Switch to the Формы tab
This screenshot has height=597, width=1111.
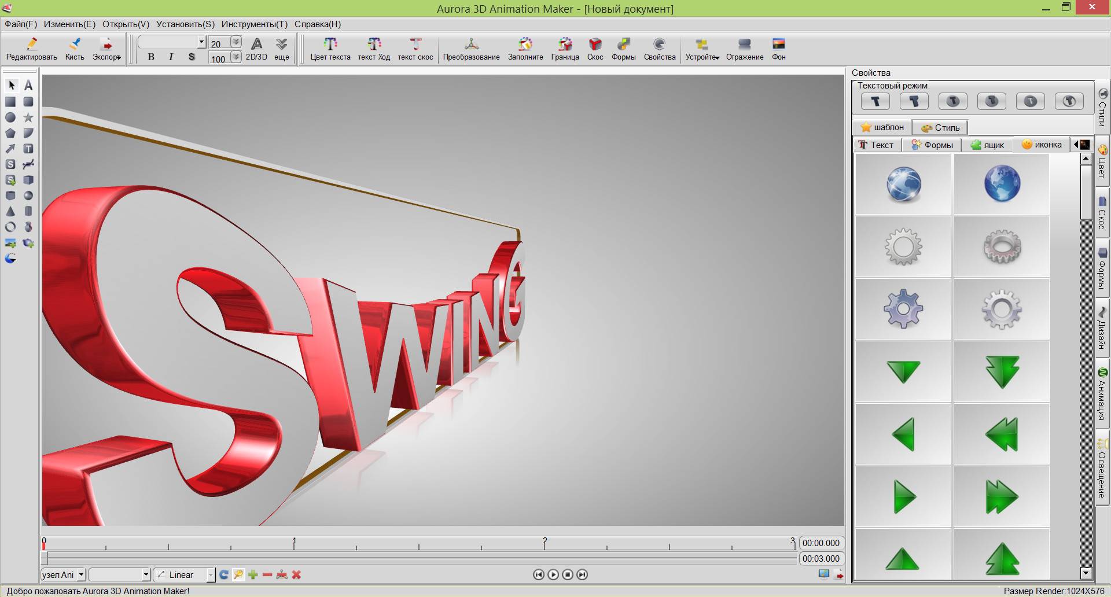(932, 145)
